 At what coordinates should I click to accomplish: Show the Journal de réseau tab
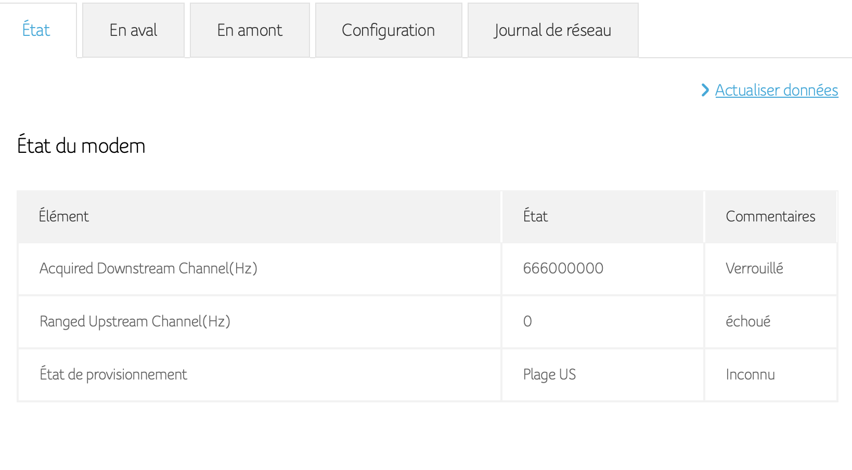[x=552, y=30]
